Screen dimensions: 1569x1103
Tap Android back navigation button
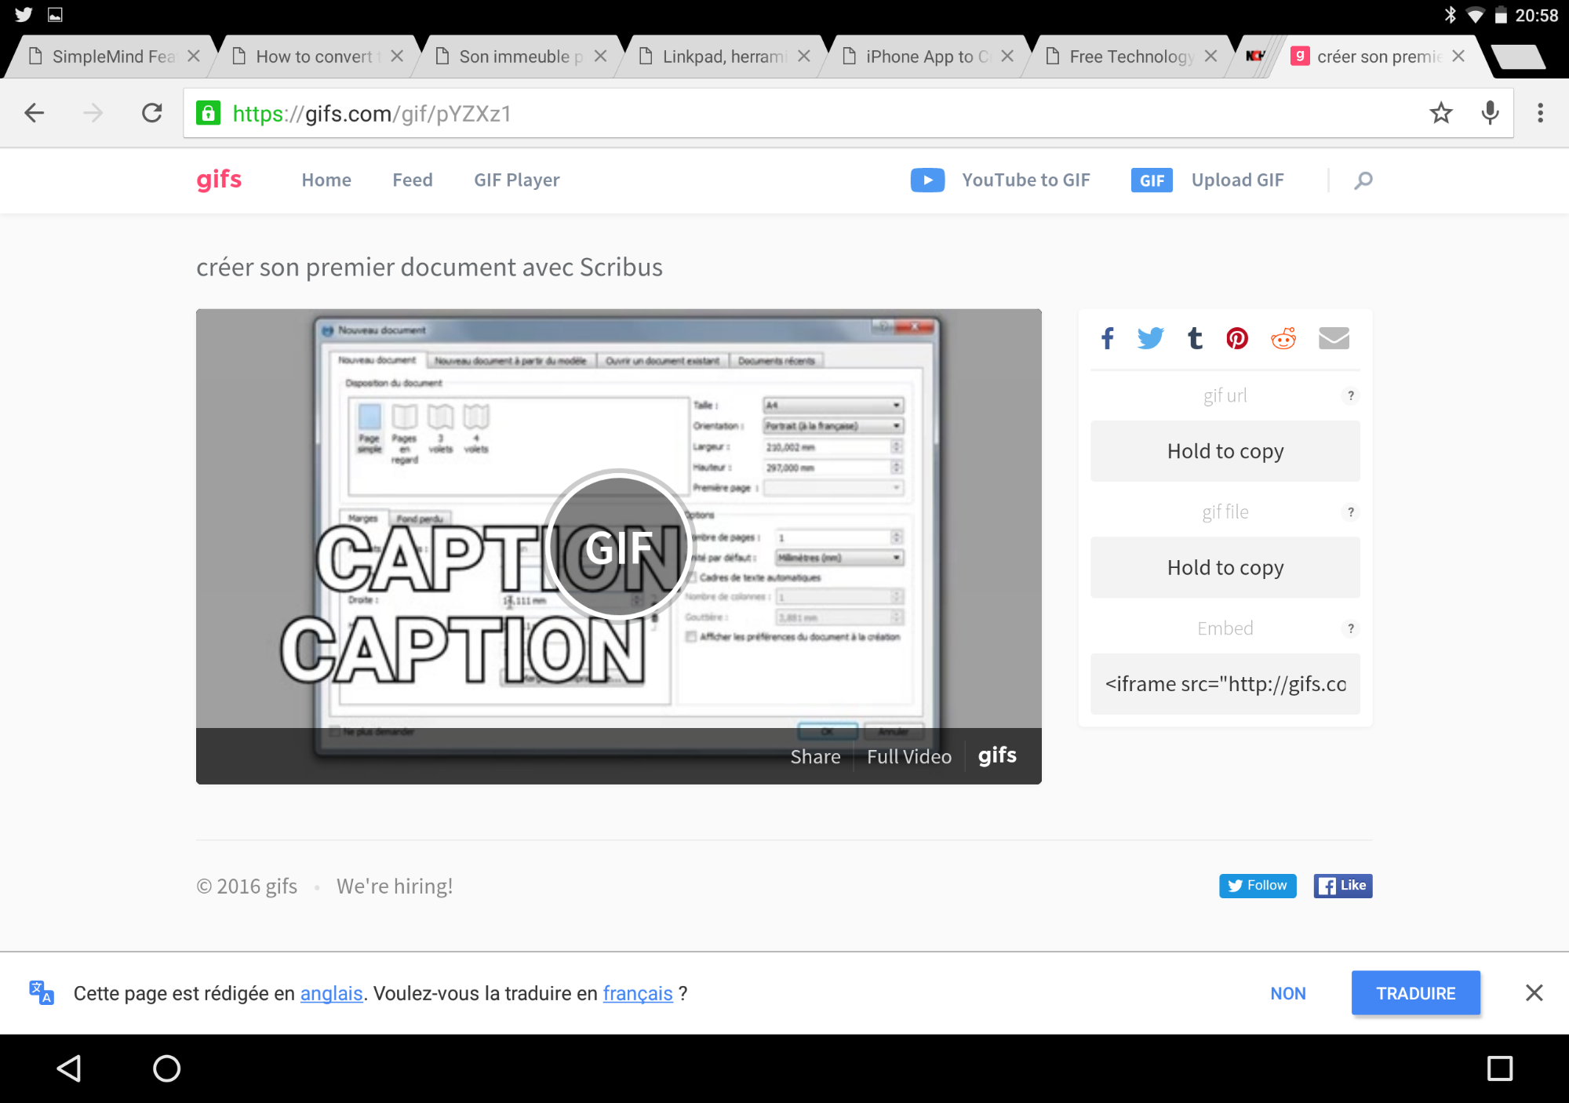pyautogui.click(x=69, y=1068)
